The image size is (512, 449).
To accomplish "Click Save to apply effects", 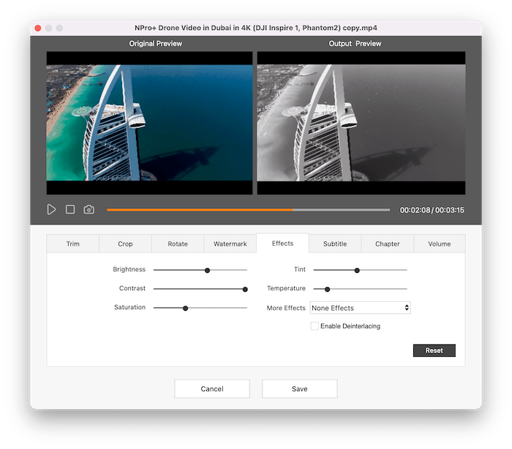I will tap(299, 389).
